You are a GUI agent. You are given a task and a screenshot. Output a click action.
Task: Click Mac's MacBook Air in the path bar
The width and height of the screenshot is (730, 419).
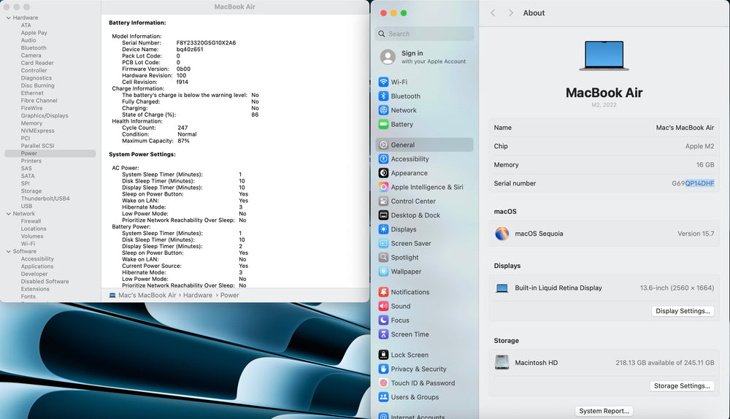click(x=147, y=295)
